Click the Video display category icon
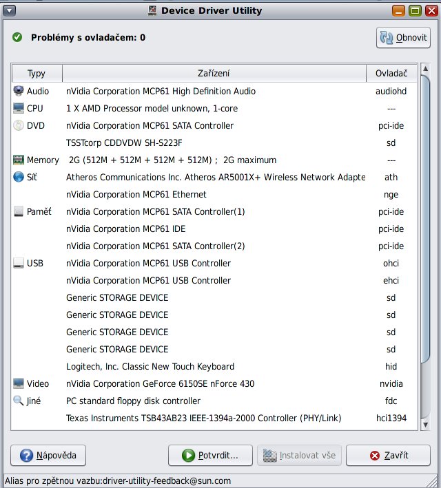This screenshot has height=488, width=441. click(19, 383)
